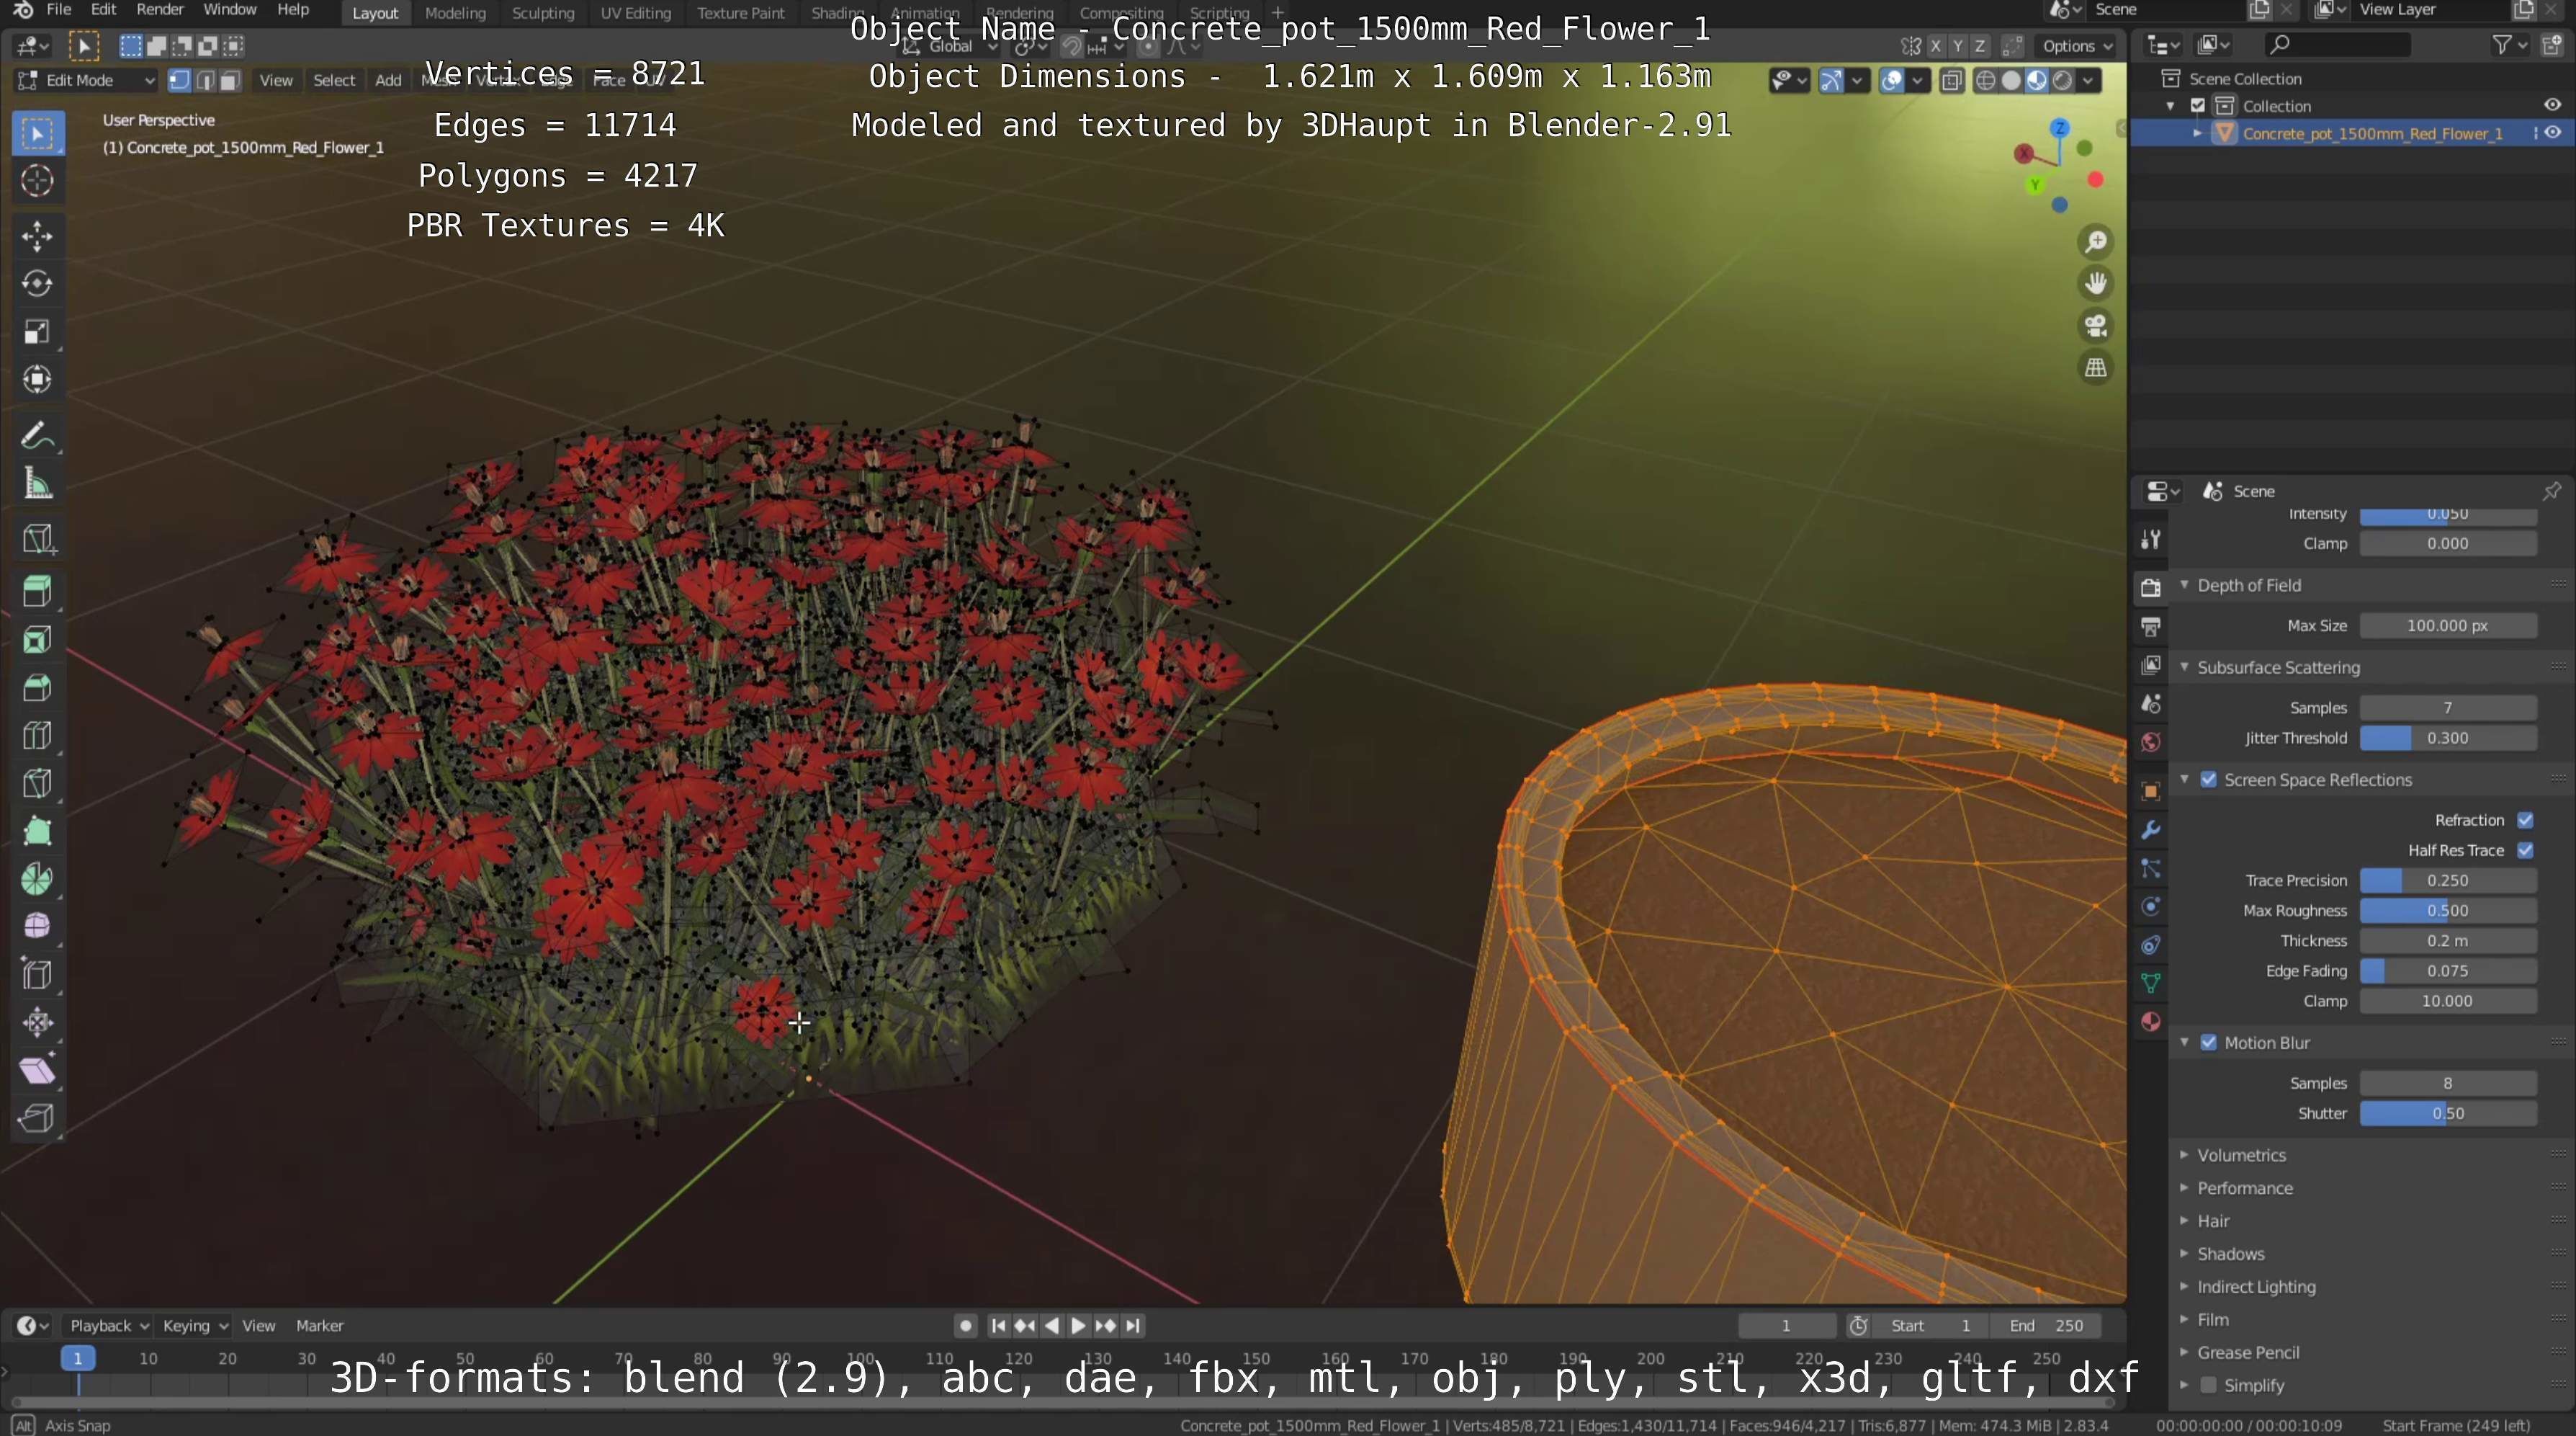The height and width of the screenshot is (1436, 2576).
Task: Click the viewport zoom magnifier icon
Action: pyautogui.click(x=2096, y=242)
